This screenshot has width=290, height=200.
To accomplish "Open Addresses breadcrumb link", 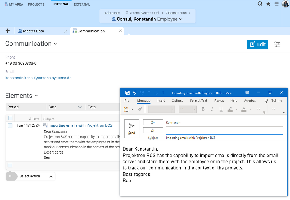I will [x=112, y=13].
